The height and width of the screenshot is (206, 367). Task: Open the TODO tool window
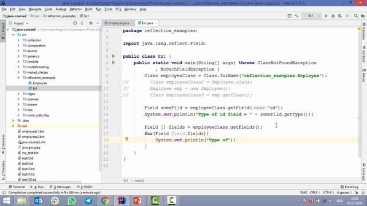click(84, 187)
